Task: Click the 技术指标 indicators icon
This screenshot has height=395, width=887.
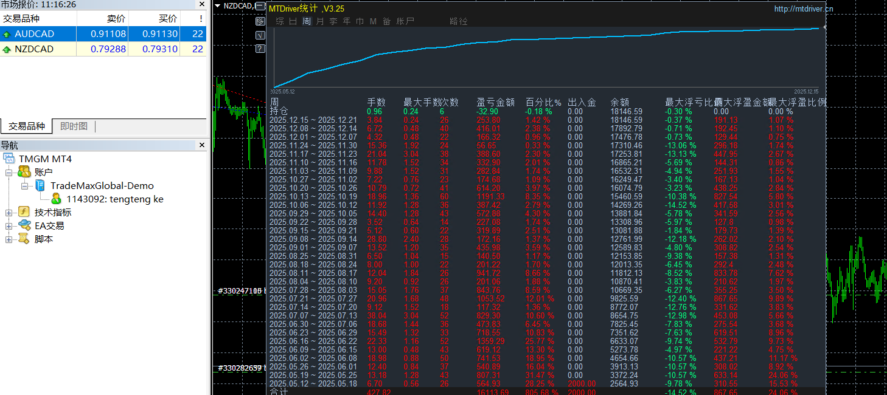Action: pyautogui.click(x=24, y=212)
